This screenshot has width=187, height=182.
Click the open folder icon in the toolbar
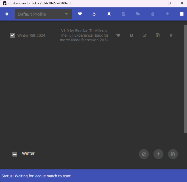pos(138,14)
